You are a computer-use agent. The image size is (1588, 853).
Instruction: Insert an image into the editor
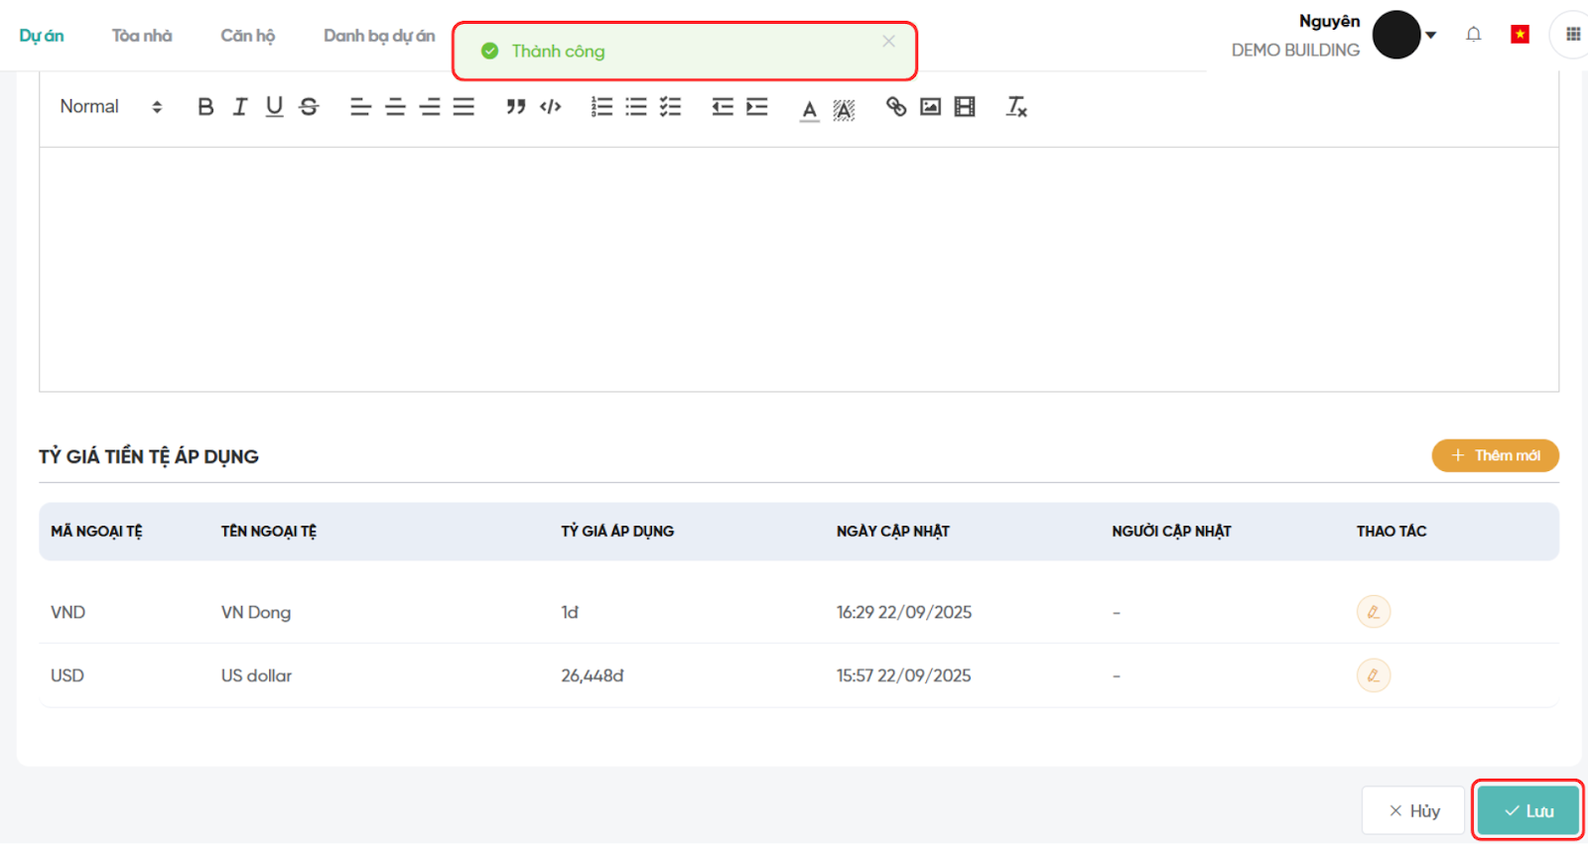tap(930, 107)
